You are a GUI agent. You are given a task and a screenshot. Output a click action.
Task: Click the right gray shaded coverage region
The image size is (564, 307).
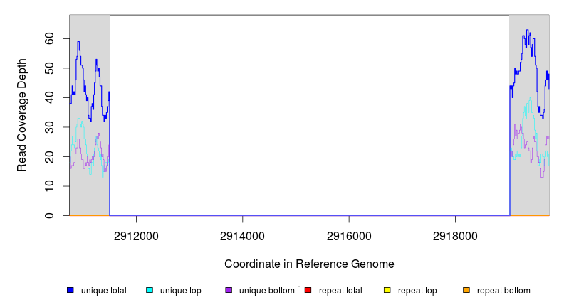pyautogui.click(x=529, y=185)
